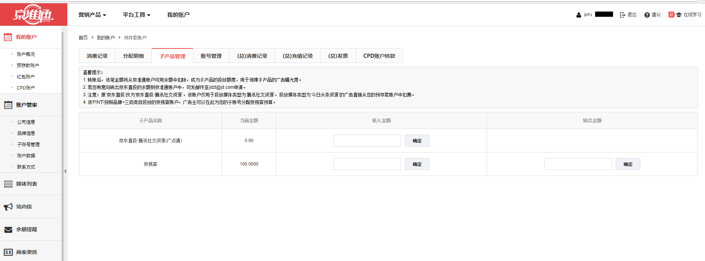Open 我的账户 in the top navigation
Viewport: 705px width, 261px height.
[178, 15]
